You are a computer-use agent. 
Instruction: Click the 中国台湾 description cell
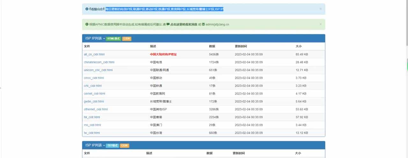click(x=156, y=133)
